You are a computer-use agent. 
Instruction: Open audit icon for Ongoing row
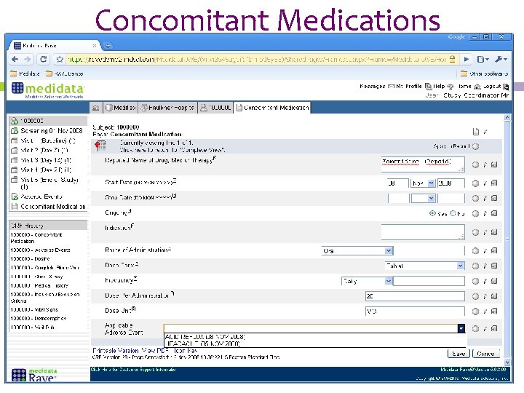(x=494, y=213)
